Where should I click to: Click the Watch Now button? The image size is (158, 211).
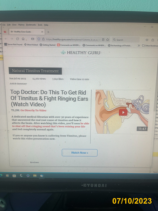[x=80, y=153]
